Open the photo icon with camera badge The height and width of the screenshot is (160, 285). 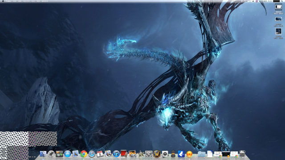click(x=133, y=154)
